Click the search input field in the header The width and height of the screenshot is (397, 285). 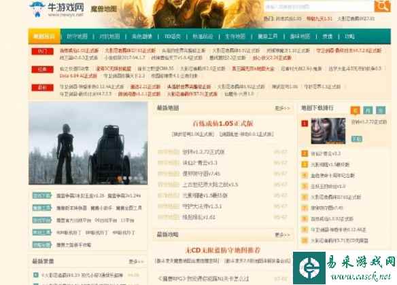(x=319, y=7)
